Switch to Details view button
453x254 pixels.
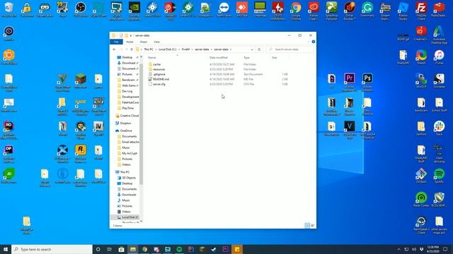tap(307, 226)
